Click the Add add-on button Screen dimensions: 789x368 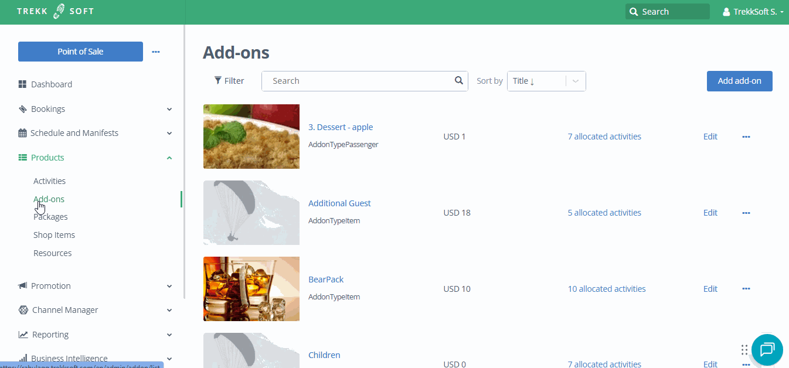click(739, 81)
